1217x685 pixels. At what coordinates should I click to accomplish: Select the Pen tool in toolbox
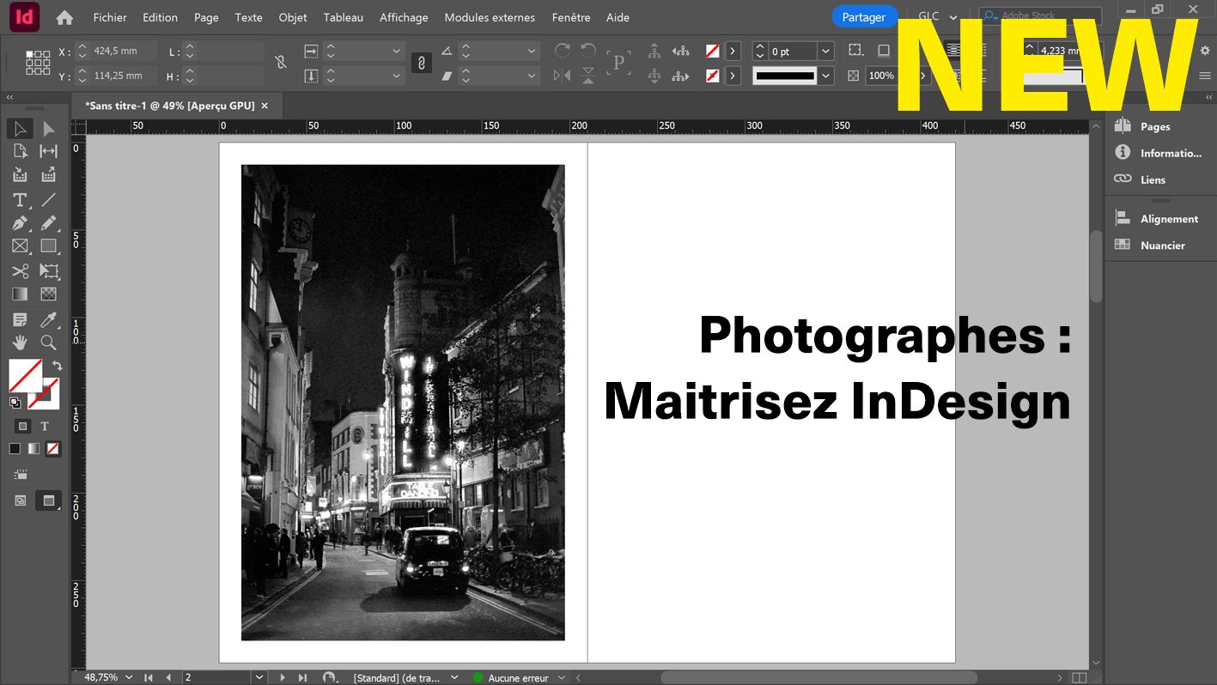[x=20, y=223]
